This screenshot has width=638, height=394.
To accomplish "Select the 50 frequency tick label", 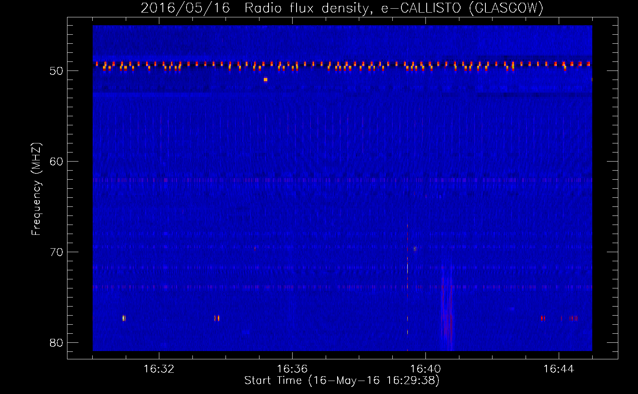I will click(x=56, y=71).
